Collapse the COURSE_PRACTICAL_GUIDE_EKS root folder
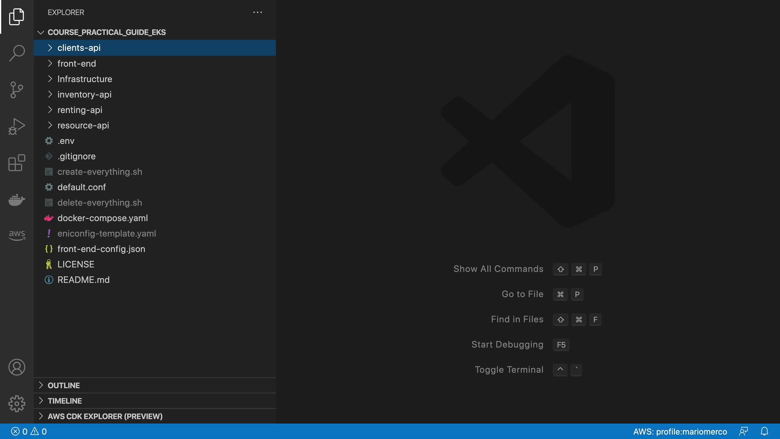 point(106,32)
